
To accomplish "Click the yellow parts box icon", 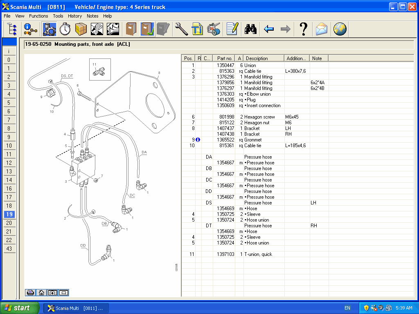I will point(81,29).
